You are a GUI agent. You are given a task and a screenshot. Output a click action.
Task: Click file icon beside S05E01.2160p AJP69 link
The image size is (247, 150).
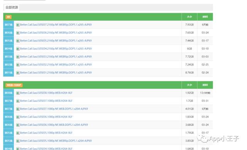18,73
